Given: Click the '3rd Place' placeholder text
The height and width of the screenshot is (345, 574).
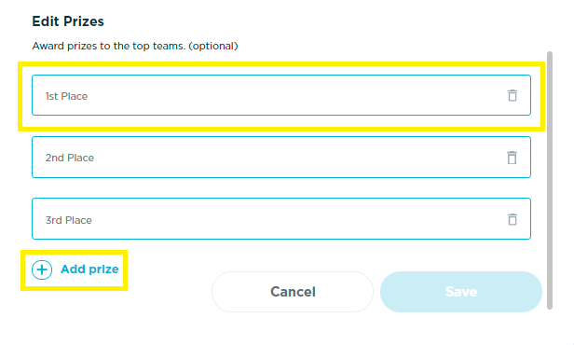Looking at the screenshot, I should [x=68, y=220].
